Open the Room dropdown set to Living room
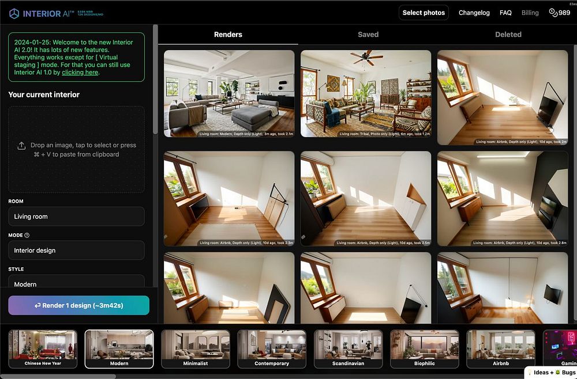Viewport: 577px width, 379px height. click(76, 217)
